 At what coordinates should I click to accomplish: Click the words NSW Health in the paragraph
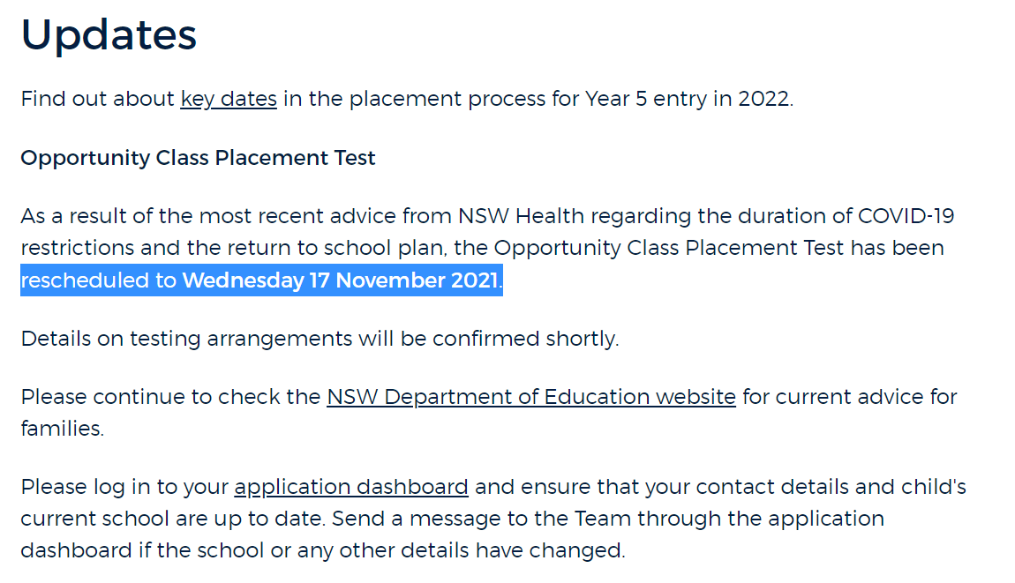[521, 215]
